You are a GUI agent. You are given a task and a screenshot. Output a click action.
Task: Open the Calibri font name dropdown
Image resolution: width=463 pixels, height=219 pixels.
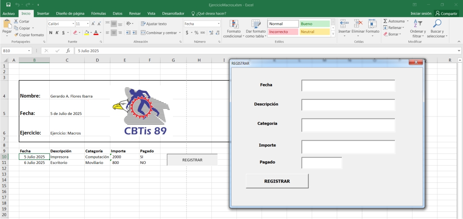pos(73,24)
